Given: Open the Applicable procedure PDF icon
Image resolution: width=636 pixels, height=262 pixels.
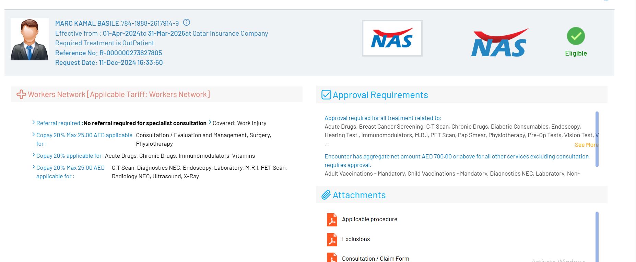Looking at the screenshot, I should pyautogui.click(x=332, y=220).
